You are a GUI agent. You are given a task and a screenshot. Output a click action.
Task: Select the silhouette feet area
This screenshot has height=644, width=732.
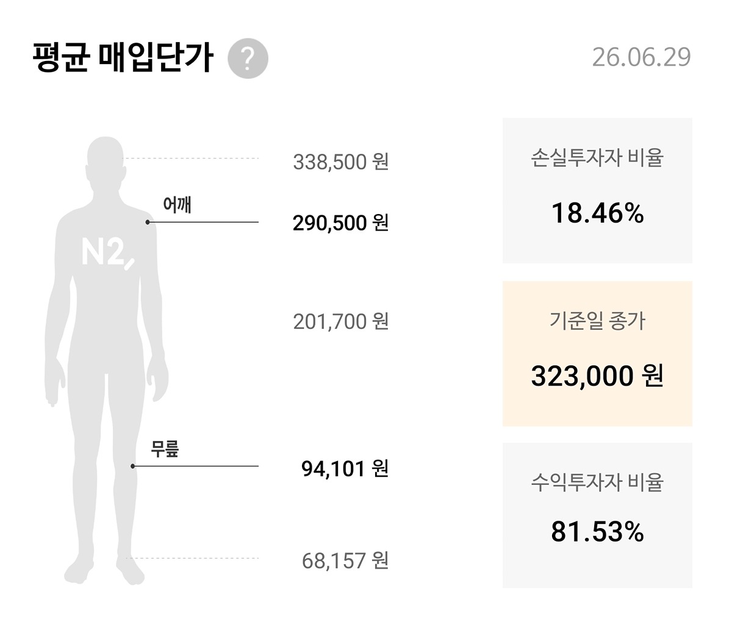pyautogui.click(x=104, y=570)
